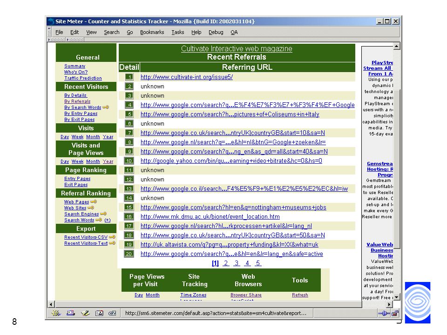The image size is (447, 335).
Task: Open the mk.dmu.ac.uk bionet referring URL
Action: (210, 216)
